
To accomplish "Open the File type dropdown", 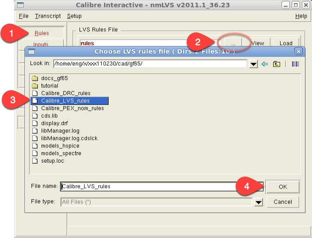I will 258,202.
